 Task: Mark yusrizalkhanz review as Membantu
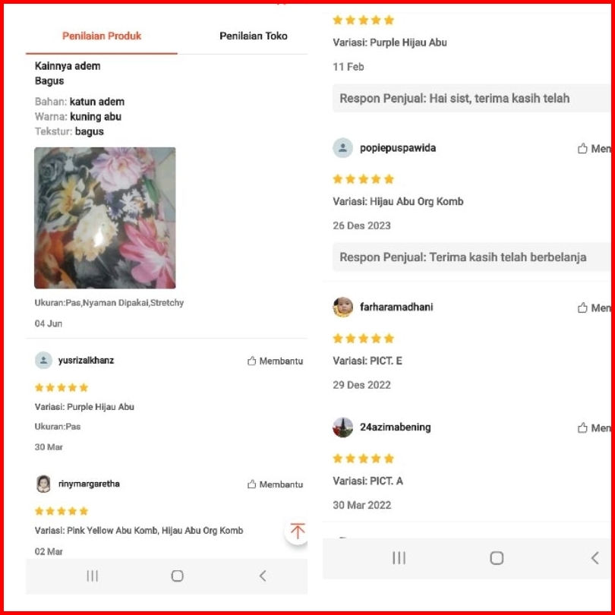[276, 361]
